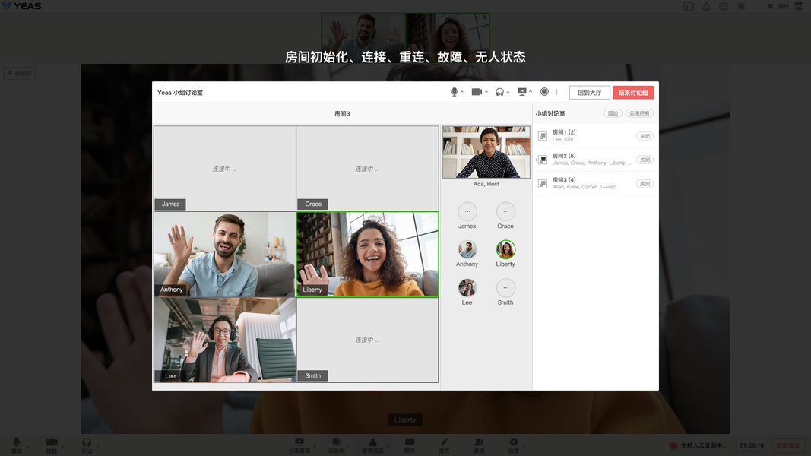
Task: Toggle camera icon in breakout room toolbar
Action: [477, 92]
